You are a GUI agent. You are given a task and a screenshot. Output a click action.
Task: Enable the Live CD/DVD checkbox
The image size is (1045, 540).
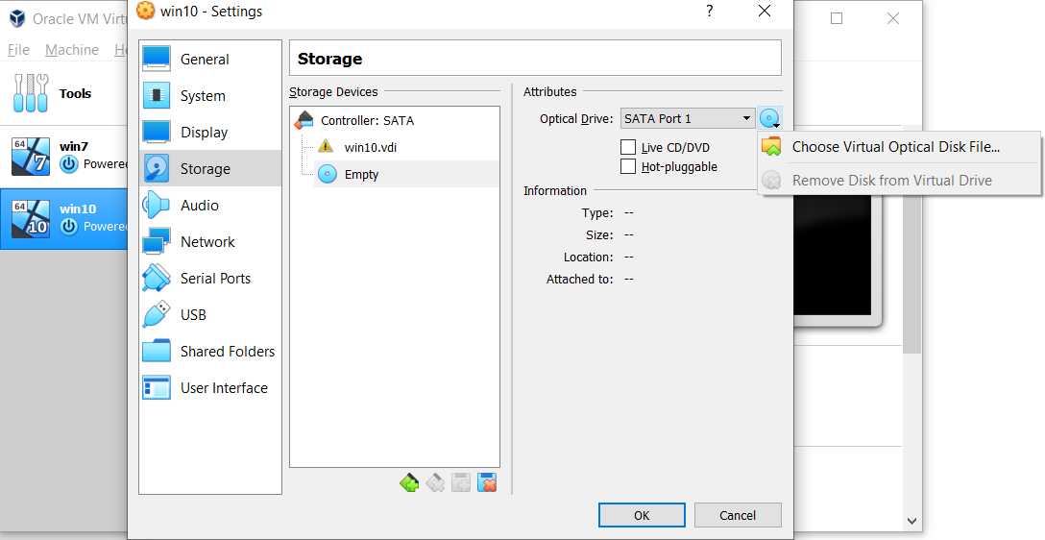tap(628, 147)
